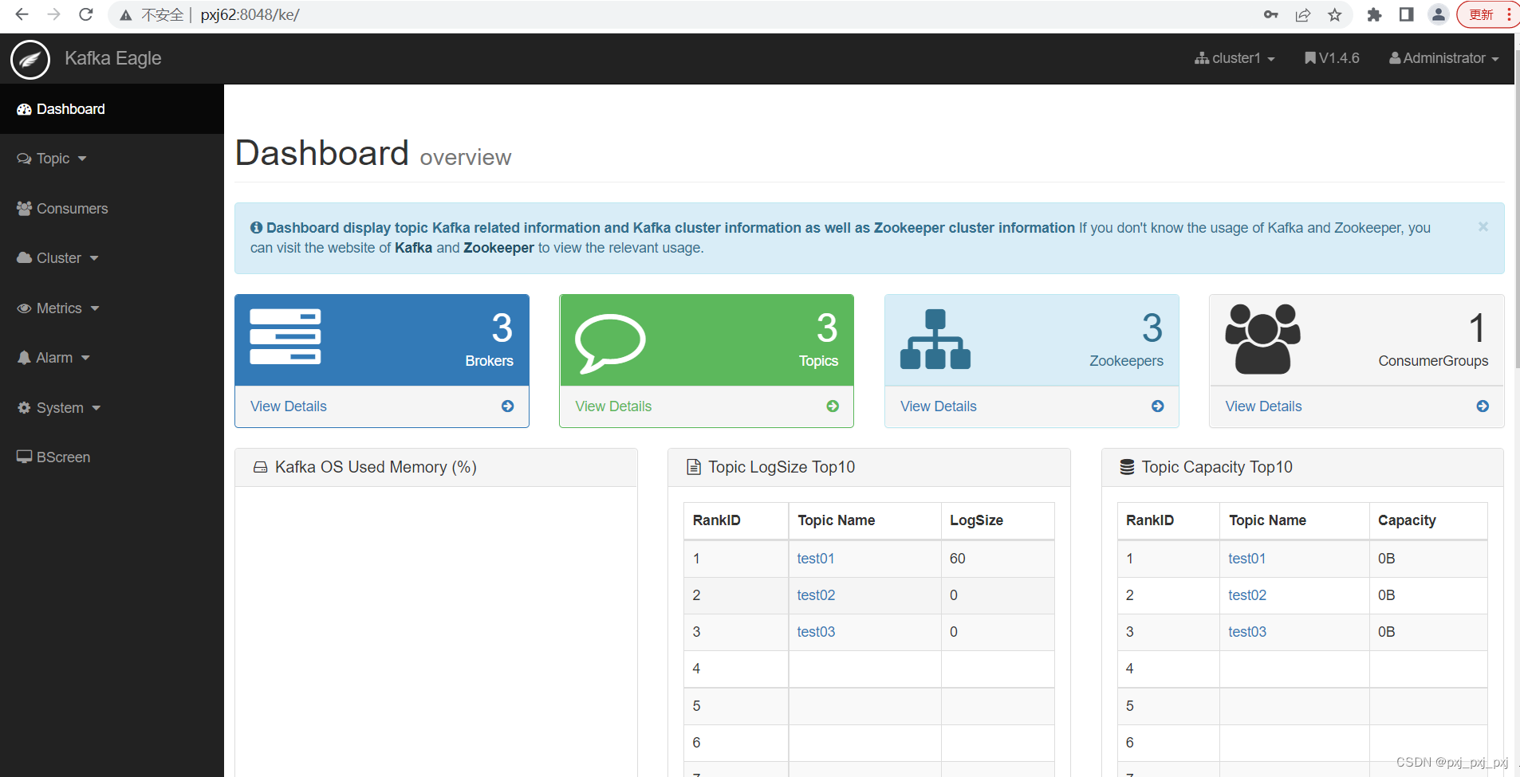Click the ConsumerGroups card arrow icon
The image size is (1520, 777).
click(1483, 406)
